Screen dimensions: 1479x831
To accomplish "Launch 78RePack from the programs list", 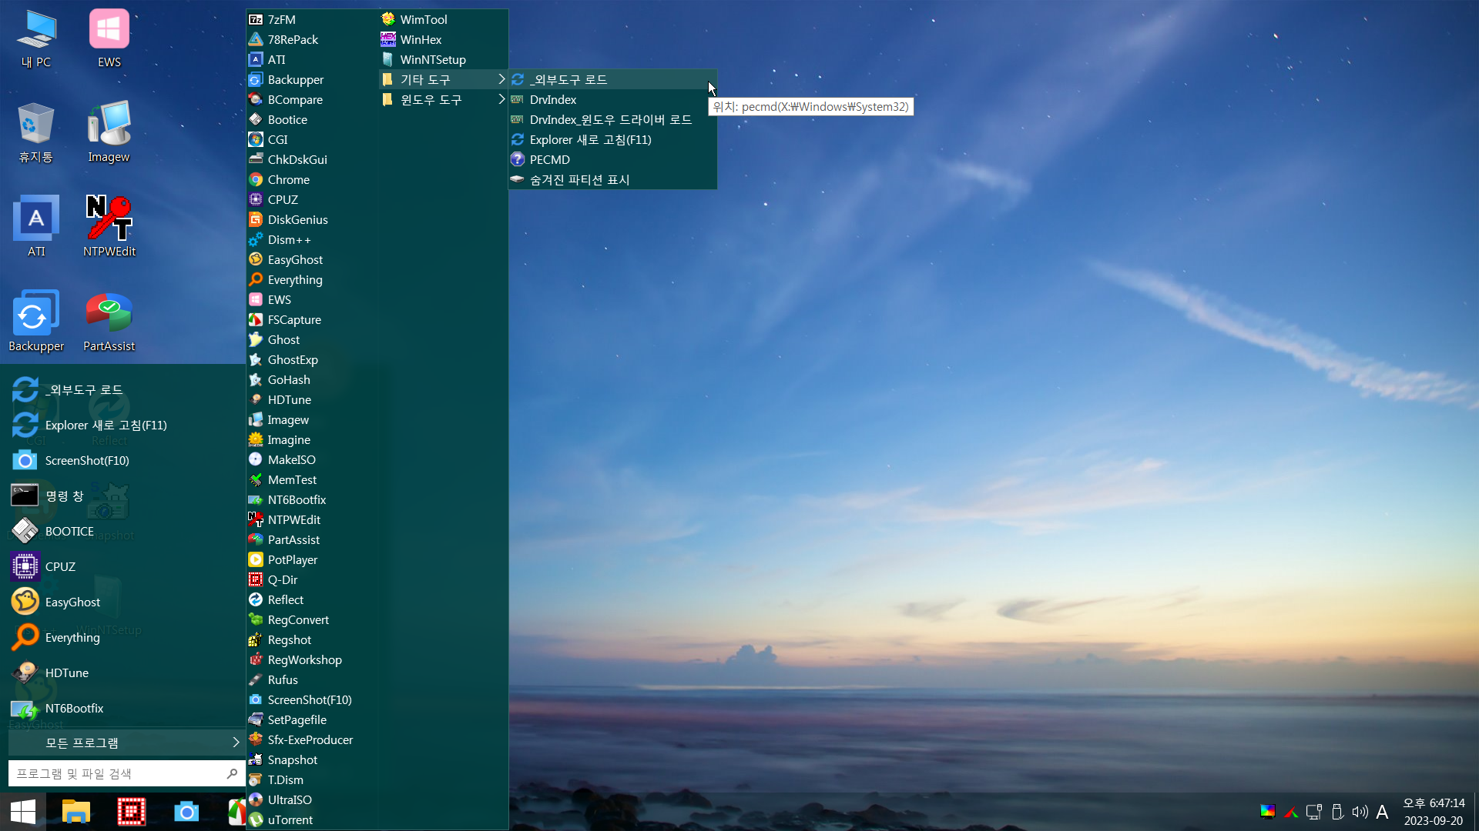I will pos(311,39).
